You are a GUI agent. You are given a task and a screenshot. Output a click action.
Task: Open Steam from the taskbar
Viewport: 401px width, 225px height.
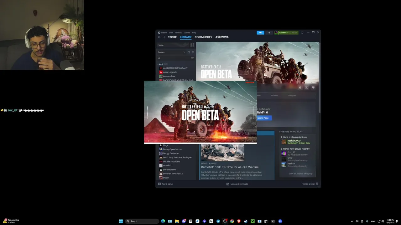[246, 221]
